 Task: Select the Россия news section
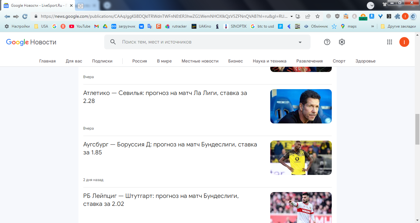click(140, 61)
